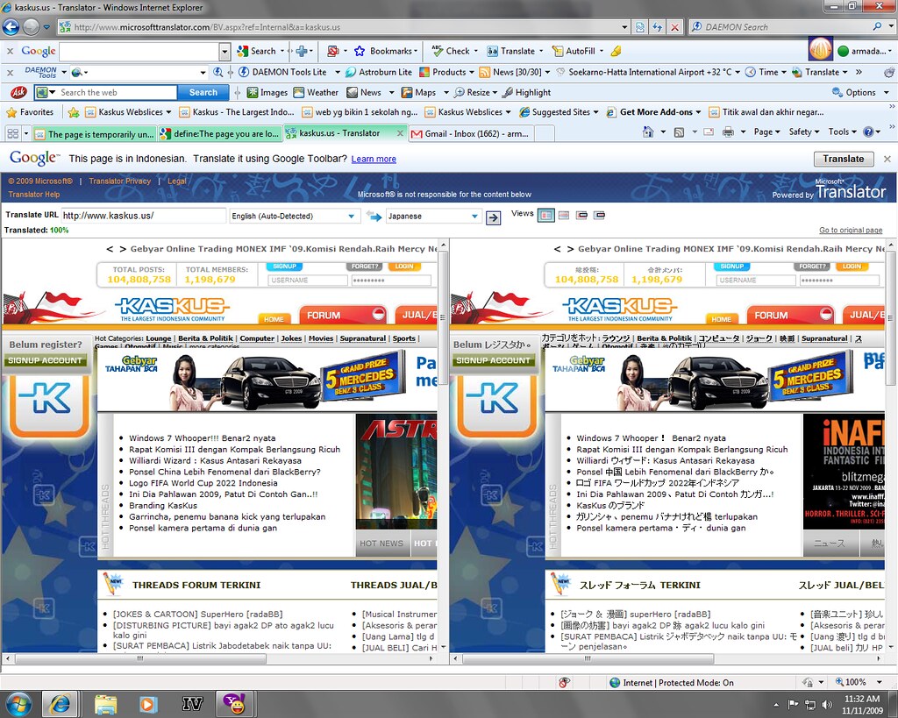Click the Home icon in command bar
This screenshot has height=718, width=898.
pos(648,132)
